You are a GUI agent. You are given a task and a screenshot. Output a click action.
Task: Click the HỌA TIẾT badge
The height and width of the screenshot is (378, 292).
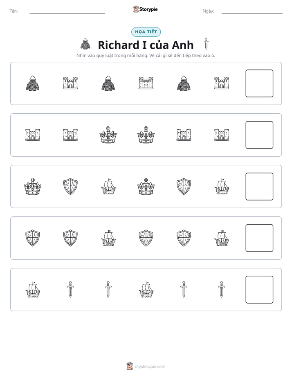(x=146, y=32)
